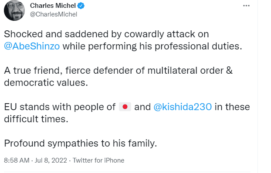Screen dimensions: 271x173
Task: Open the Twitter for iPhone source link
Action: pos(98,160)
